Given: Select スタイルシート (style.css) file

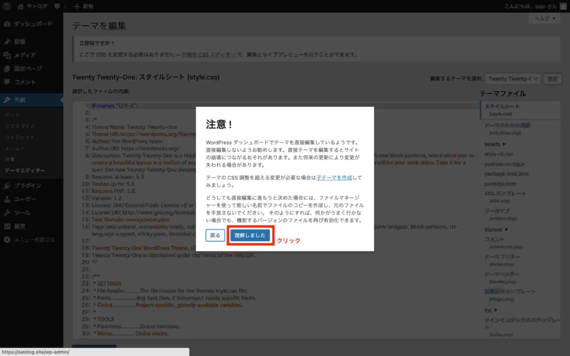Looking at the screenshot, I should pyautogui.click(x=520, y=110).
